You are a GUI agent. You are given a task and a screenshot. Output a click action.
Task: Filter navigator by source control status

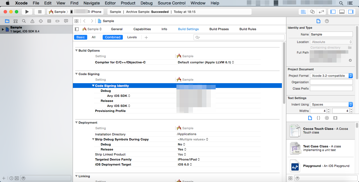click(x=17, y=178)
